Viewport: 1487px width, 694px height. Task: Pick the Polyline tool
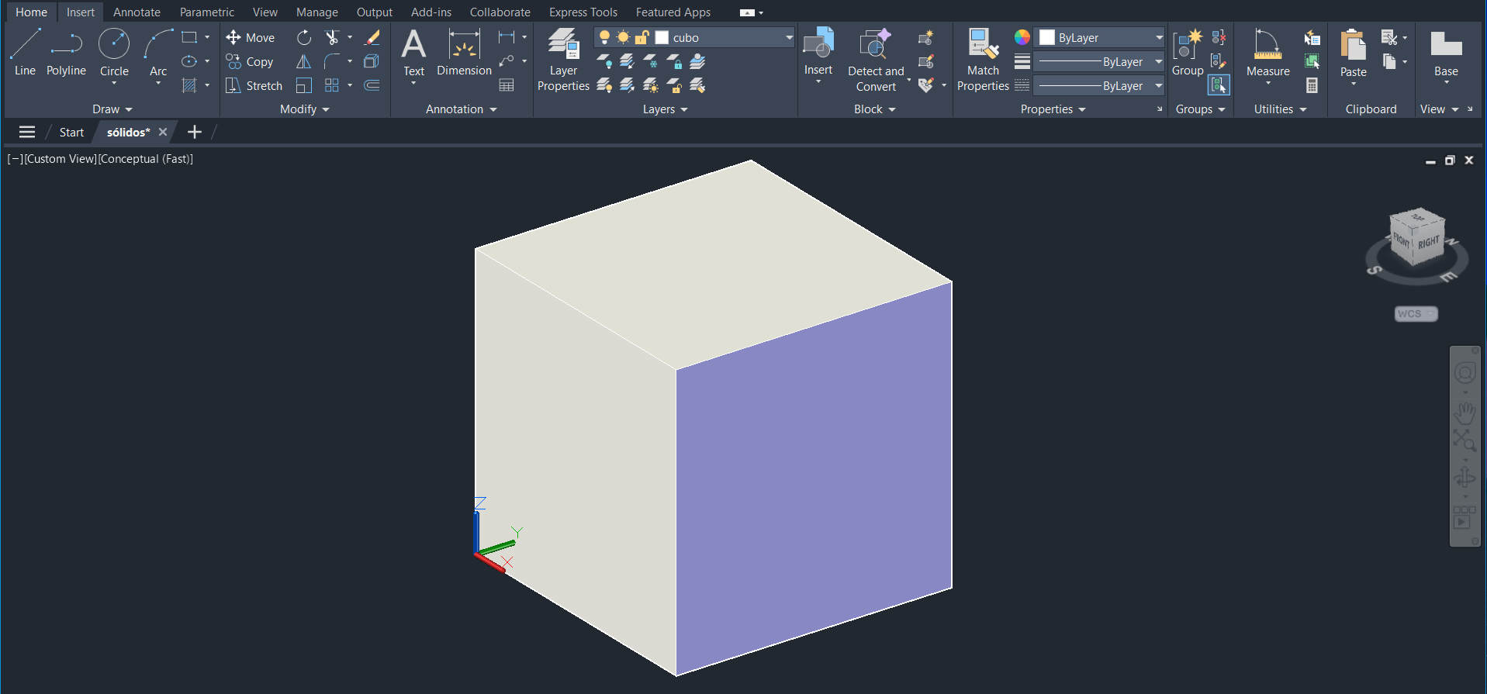(66, 52)
